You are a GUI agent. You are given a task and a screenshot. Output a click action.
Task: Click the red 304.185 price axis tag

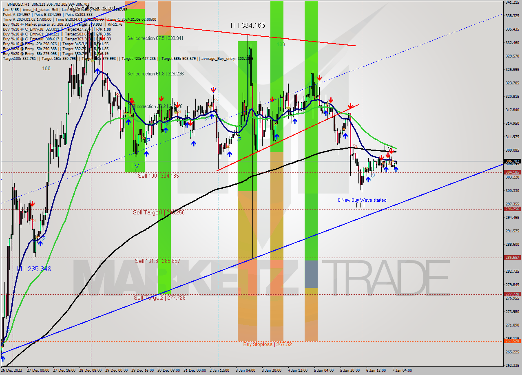(512, 172)
